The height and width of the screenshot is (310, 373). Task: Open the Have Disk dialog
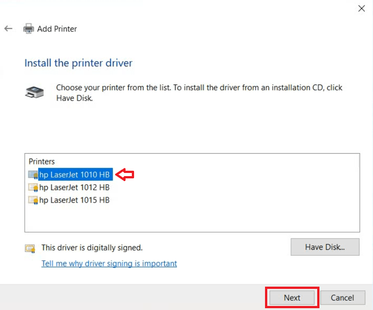pyautogui.click(x=325, y=247)
